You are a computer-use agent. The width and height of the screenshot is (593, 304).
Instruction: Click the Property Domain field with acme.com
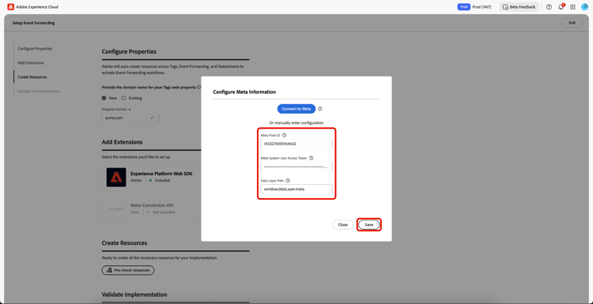click(130, 118)
